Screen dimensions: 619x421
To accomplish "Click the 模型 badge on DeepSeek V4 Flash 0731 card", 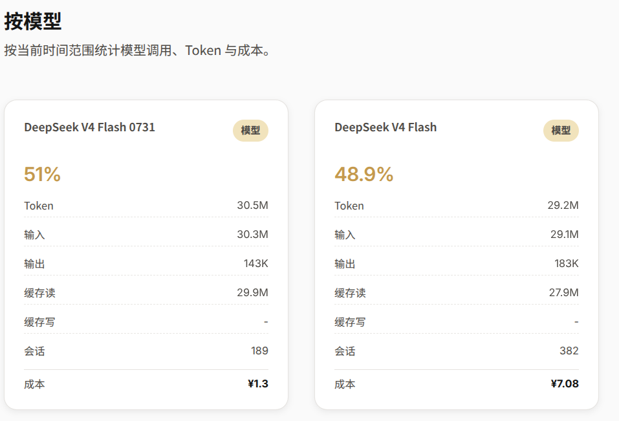I will coord(250,131).
